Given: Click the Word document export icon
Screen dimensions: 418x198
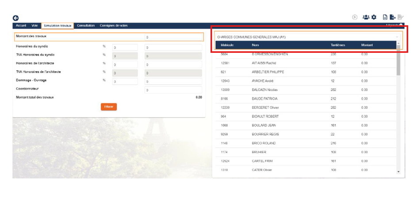Looking at the screenshot, I should coord(385,17).
